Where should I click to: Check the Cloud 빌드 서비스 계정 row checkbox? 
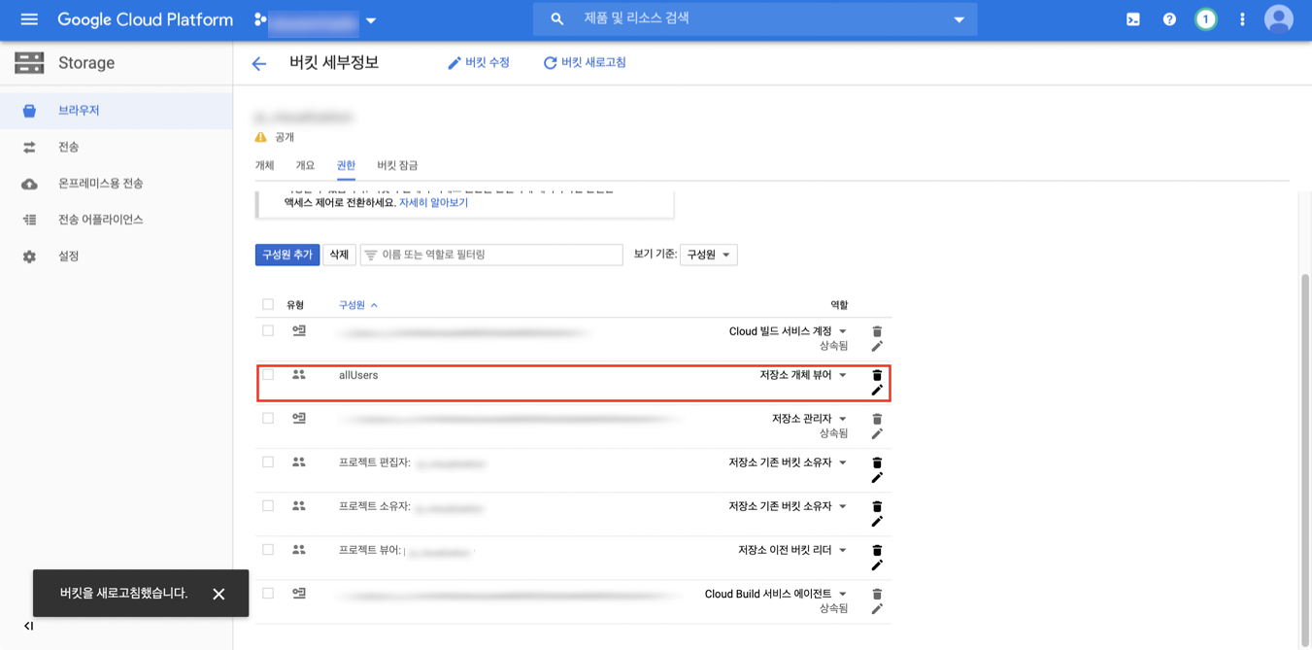[x=268, y=331]
